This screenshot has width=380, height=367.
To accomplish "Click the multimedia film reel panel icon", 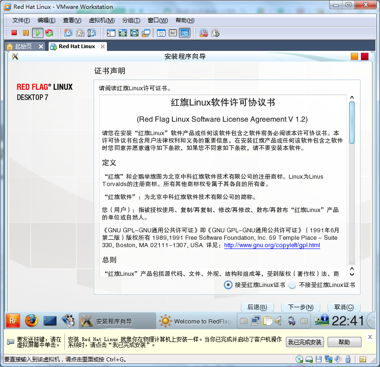I will [68, 321].
